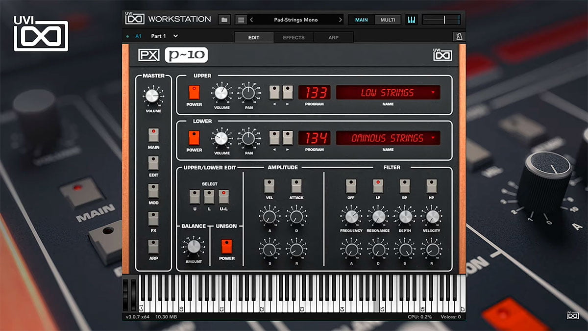This screenshot has height=331, width=588.
Task: Open the LOW STRINGS name dropdown
Action: point(388,92)
